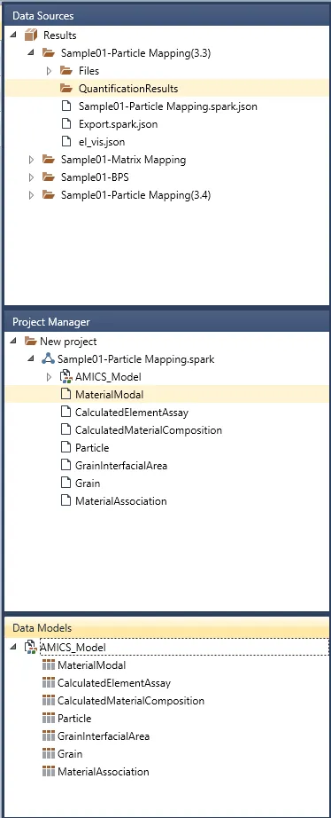The image size is (331, 818).
Task: Click GrainInterfacialArea page icon in Project Manager
Action: pos(65,466)
